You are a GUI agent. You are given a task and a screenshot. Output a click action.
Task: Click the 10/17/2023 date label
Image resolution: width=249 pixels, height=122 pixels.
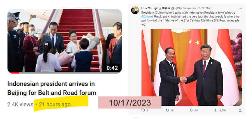pos(130,103)
